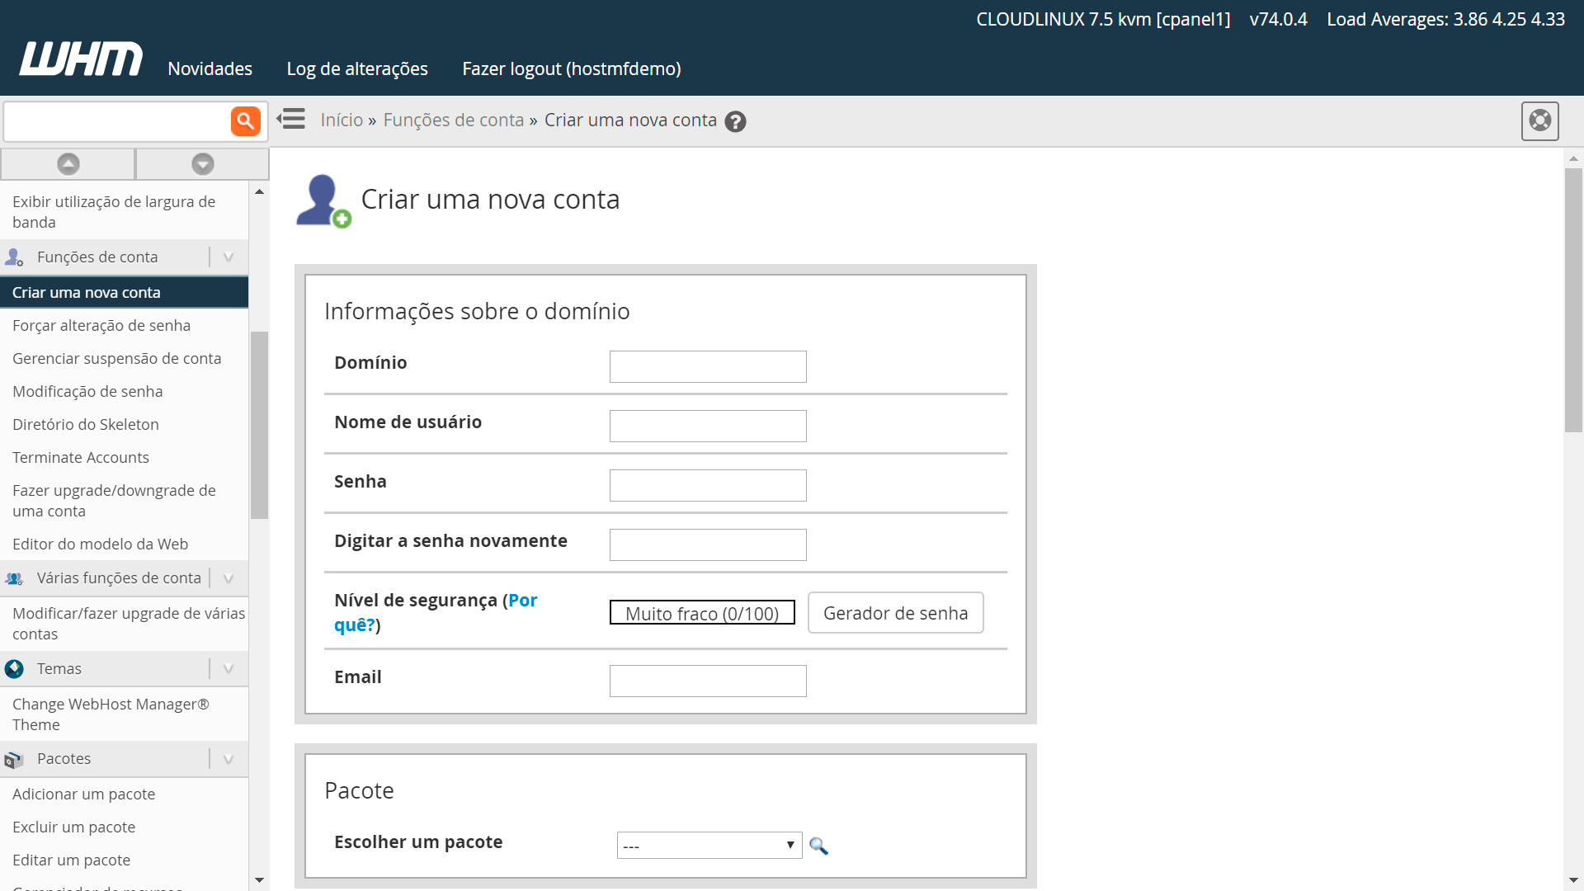Click the sidebar search input box
Image resolution: width=1584 pixels, height=891 pixels.
[117, 121]
